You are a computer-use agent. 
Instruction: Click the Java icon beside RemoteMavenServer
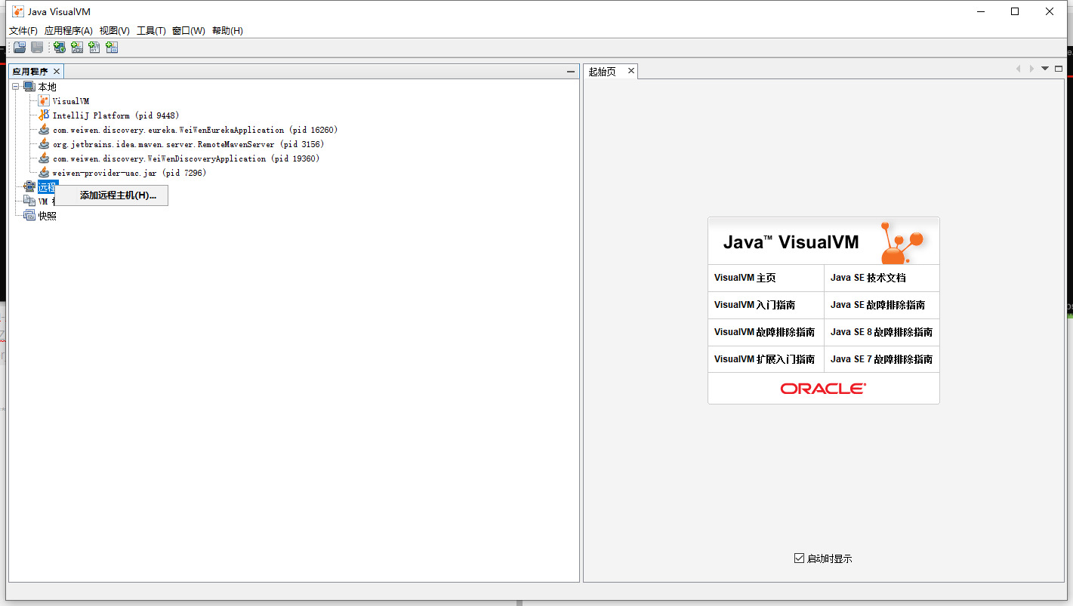pos(44,144)
